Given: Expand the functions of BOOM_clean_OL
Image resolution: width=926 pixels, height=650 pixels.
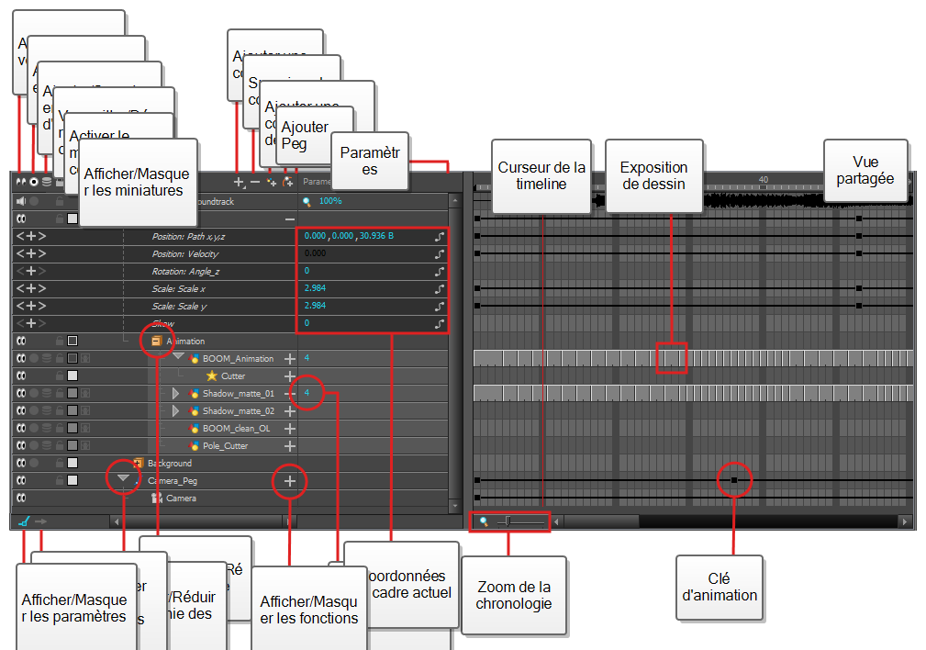Looking at the screenshot, I should click(290, 429).
